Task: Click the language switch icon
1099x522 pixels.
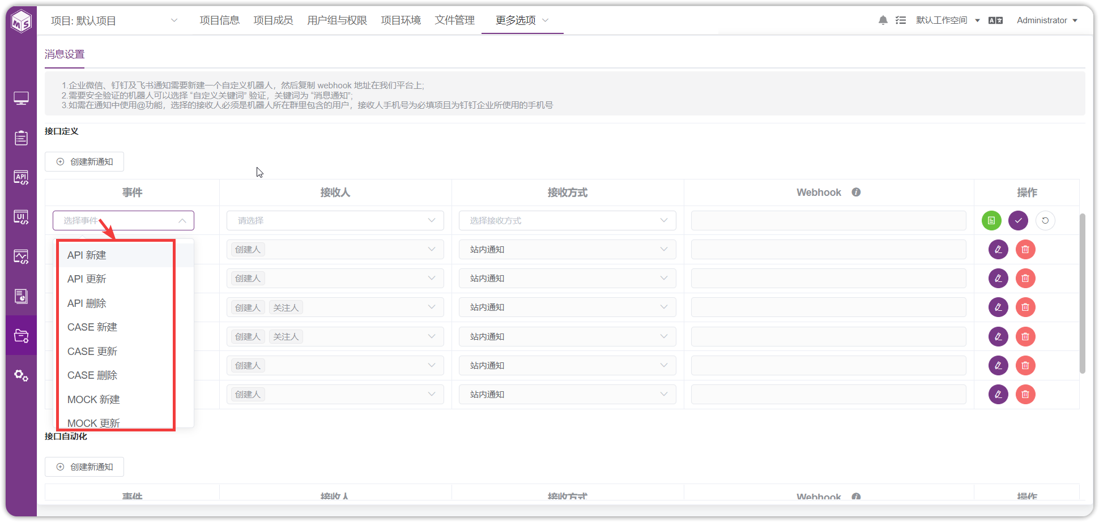Action: [x=995, y=20]
